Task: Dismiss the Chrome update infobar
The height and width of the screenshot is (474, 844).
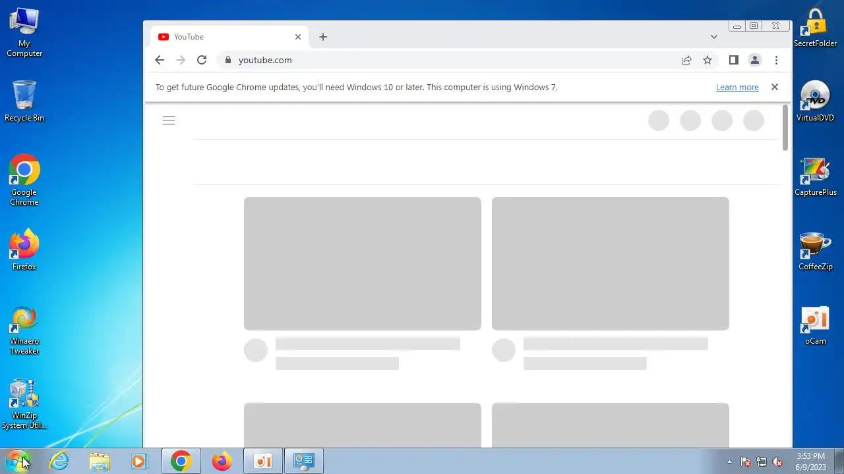Action: [x=775, y=87]
